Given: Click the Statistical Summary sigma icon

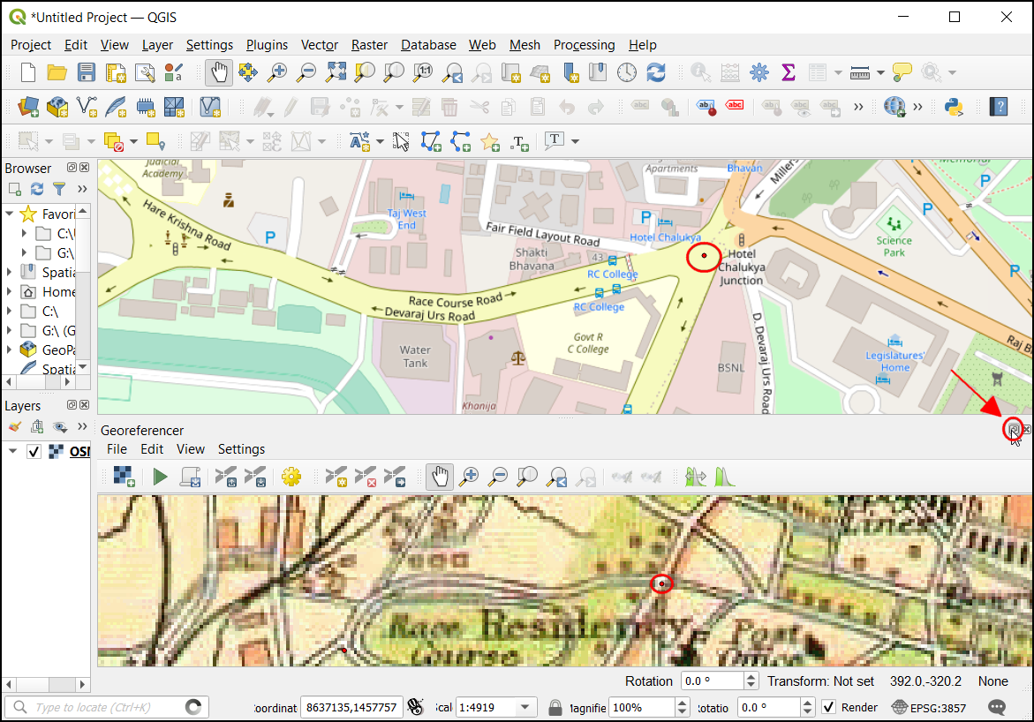Looking at the screenshot, I should pos(788,71).
